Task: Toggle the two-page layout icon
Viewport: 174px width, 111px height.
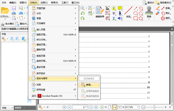Action: (x=120, y=107)
